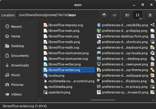Image resolution: width=156 pixels, height=109 pixels.
Task: Click the horizontal scrollbar thumb
Action: pyautogui.click(x=103, y=100)
